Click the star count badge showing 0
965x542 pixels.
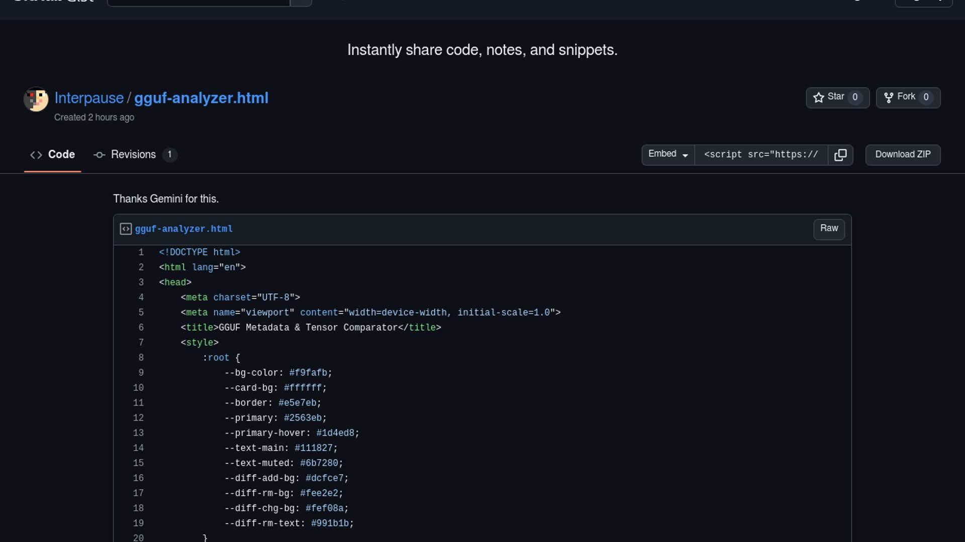click(x=855, y=97)
